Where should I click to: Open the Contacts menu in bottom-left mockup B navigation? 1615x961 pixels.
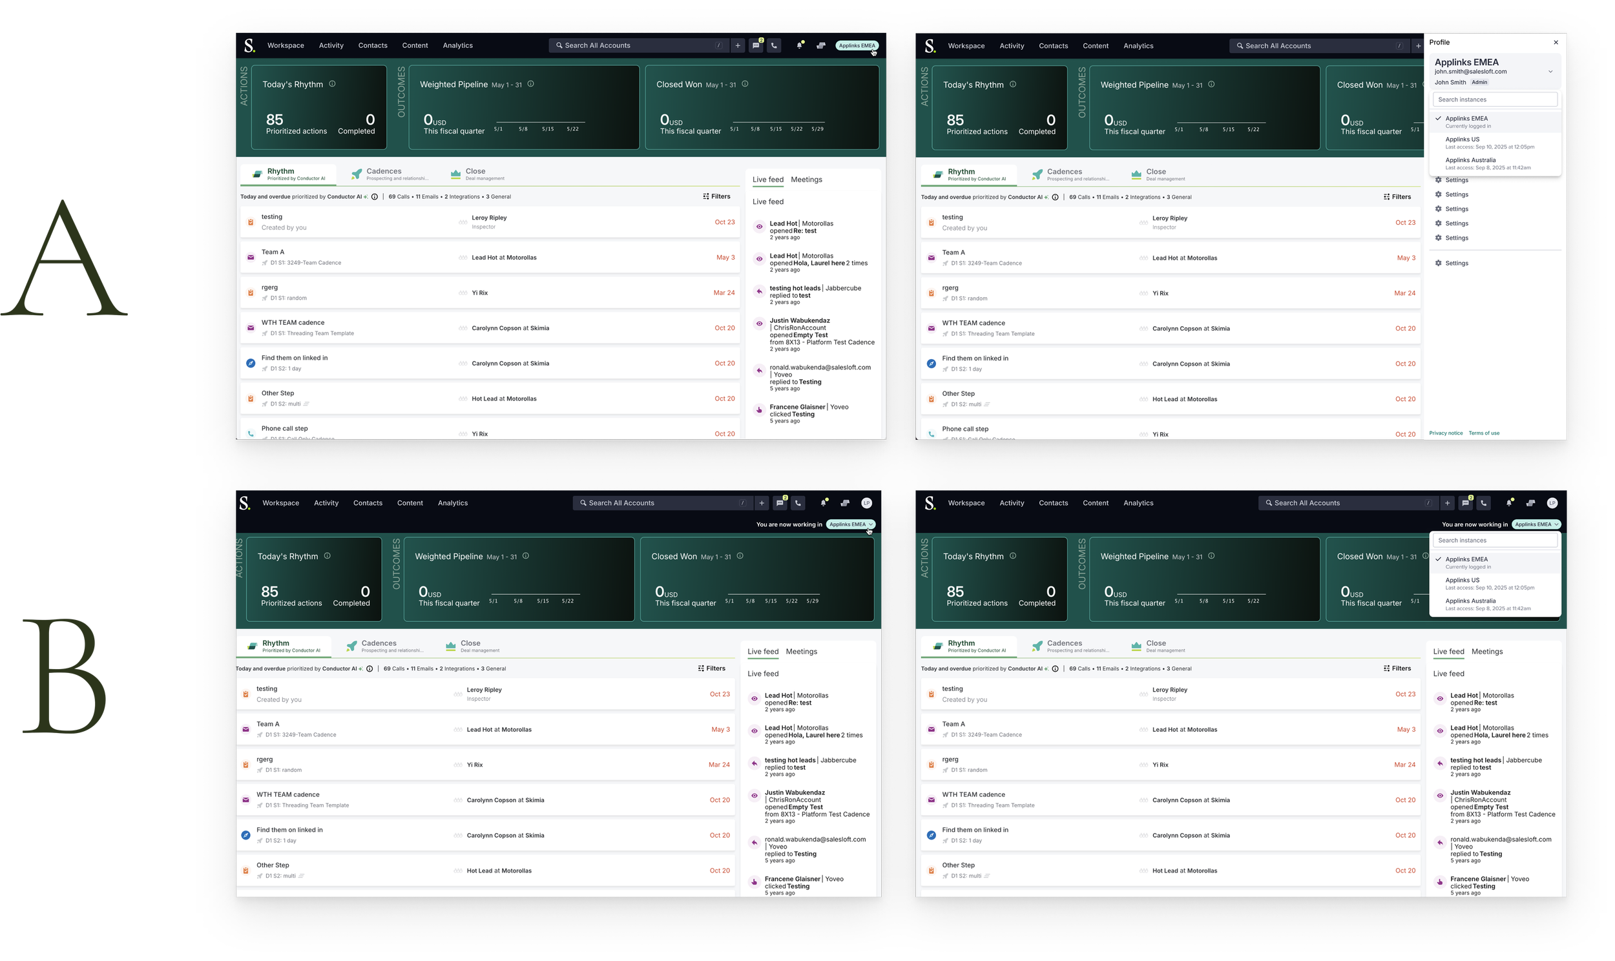pos(367,502)
